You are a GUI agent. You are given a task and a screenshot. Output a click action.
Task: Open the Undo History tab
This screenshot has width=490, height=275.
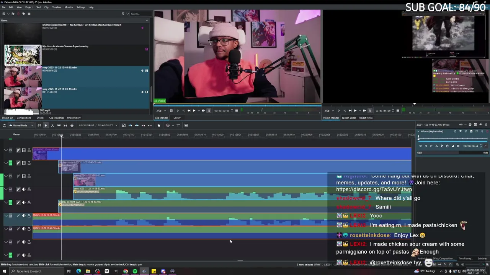tap(74, 118)
